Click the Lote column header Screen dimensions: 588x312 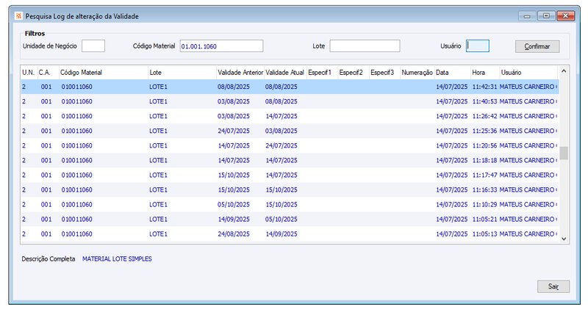[x=182, y=72]
